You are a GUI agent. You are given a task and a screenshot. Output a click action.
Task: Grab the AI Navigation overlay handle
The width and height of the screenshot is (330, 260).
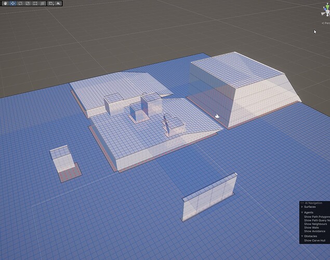pyautogui.click(x=302, y=203)
